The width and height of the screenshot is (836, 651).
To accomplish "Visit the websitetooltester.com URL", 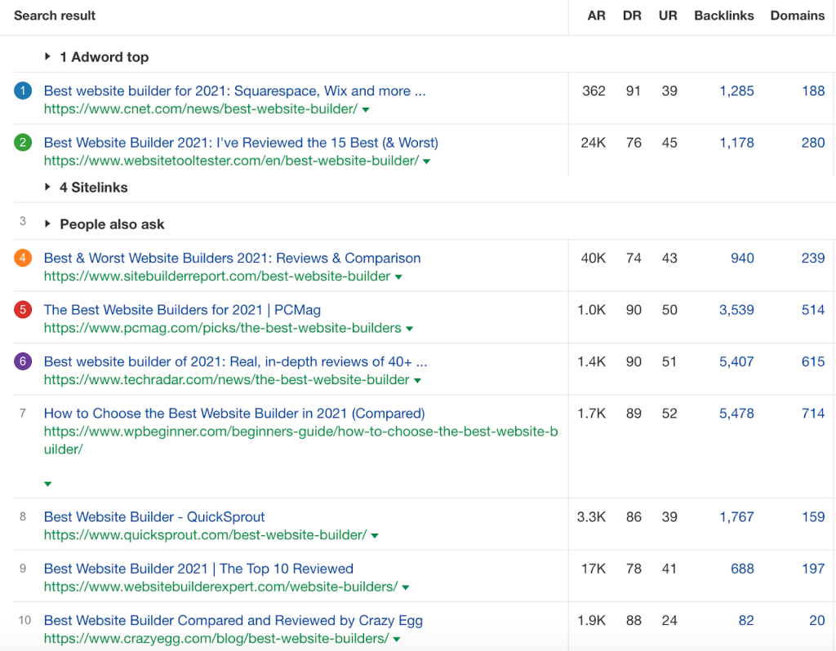I will point(231,161).
